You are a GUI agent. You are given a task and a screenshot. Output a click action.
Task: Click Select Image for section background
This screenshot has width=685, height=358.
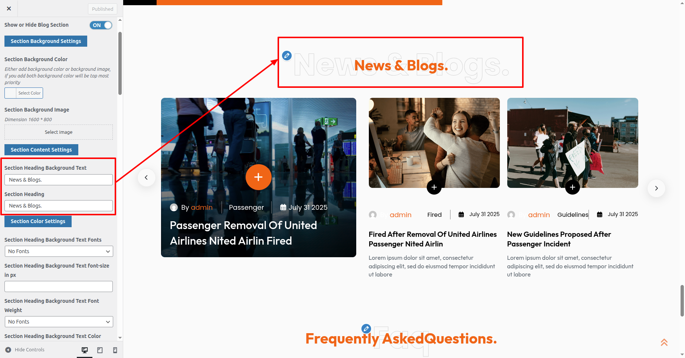click(x=59, y=132)
